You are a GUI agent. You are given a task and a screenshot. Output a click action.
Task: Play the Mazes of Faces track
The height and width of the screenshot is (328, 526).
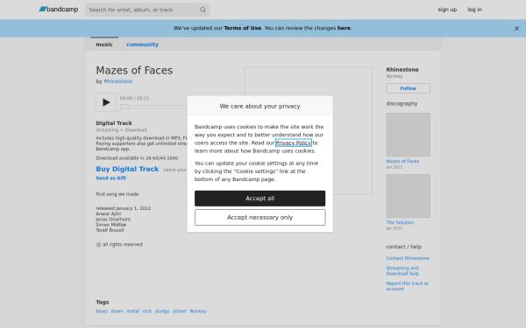(x=106, y=102)
